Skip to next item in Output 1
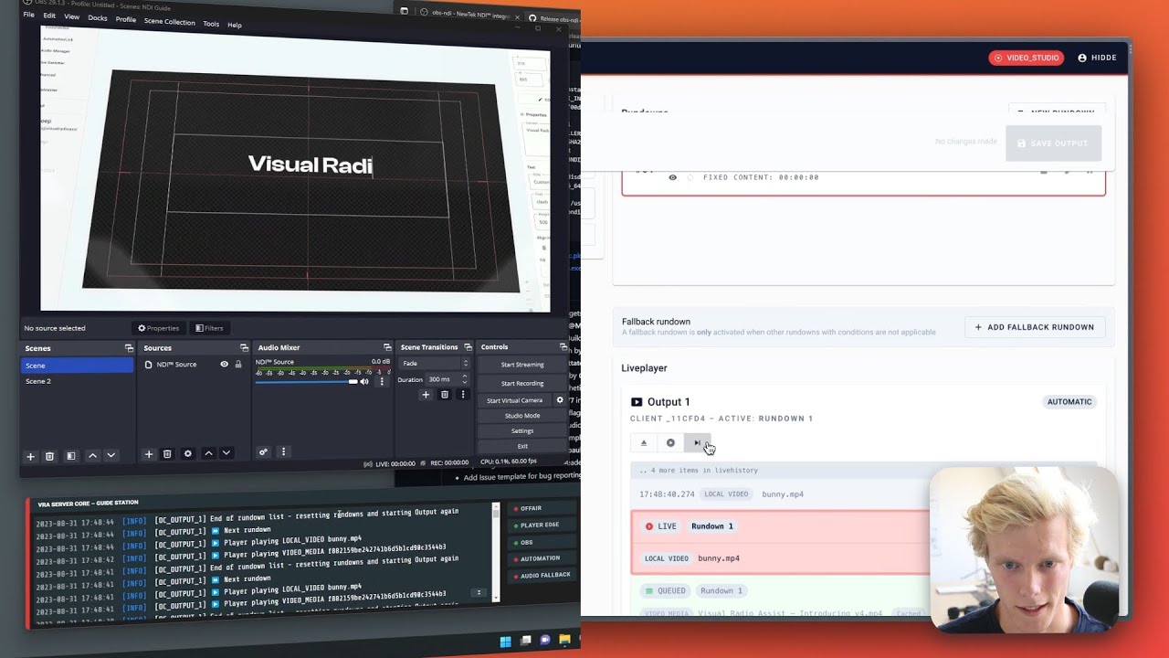Image resolution: width=1169 pixels, height=658 pixels. (x=697, y=442)
